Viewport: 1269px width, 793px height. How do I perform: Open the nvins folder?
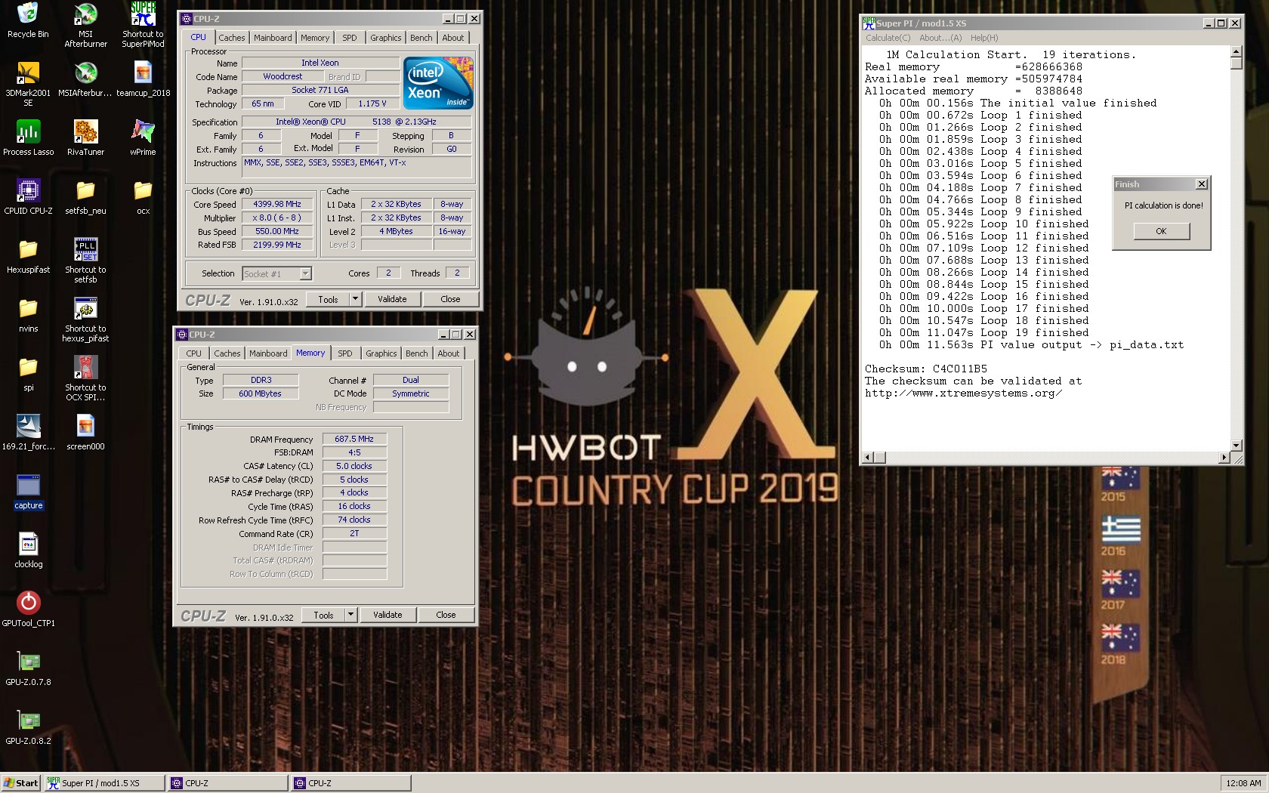tap(28, 315)
